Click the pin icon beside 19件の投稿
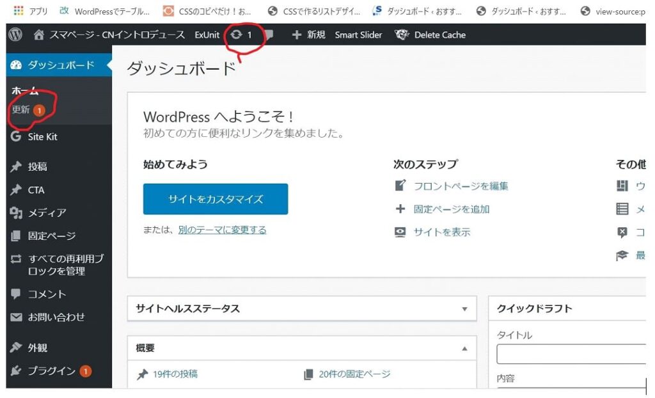 point(143,374)
